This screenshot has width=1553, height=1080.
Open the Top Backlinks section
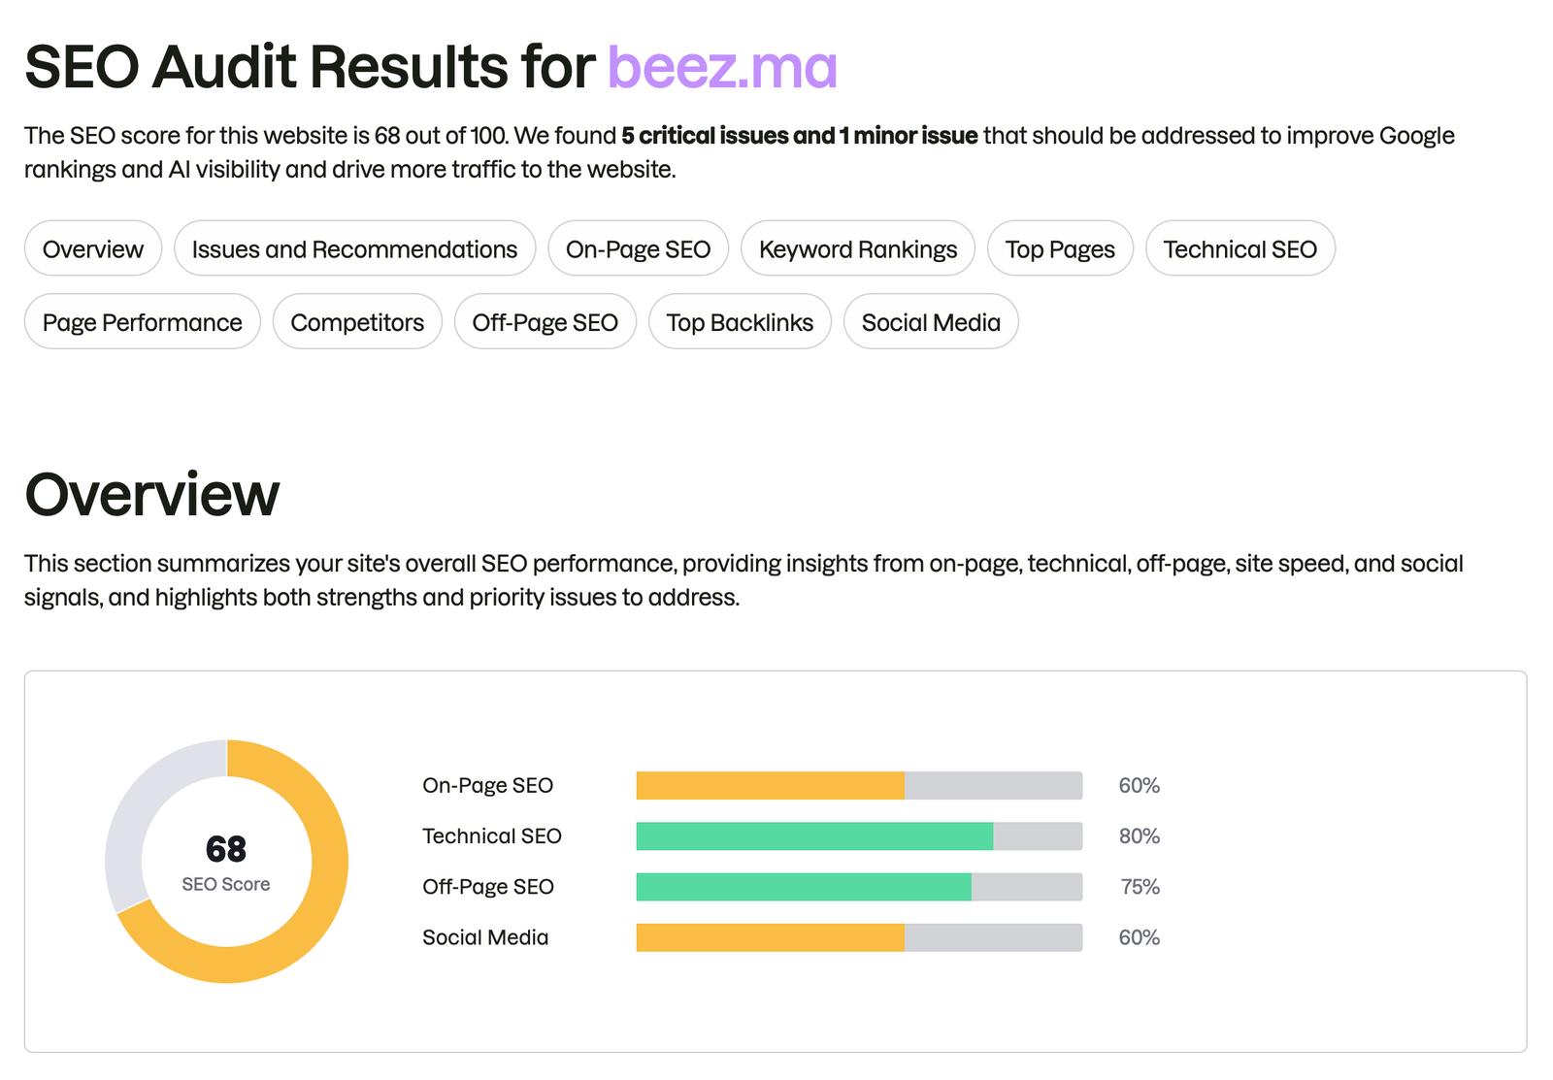740,321
